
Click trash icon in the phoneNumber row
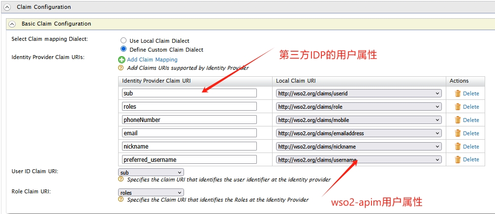[458, 120]
